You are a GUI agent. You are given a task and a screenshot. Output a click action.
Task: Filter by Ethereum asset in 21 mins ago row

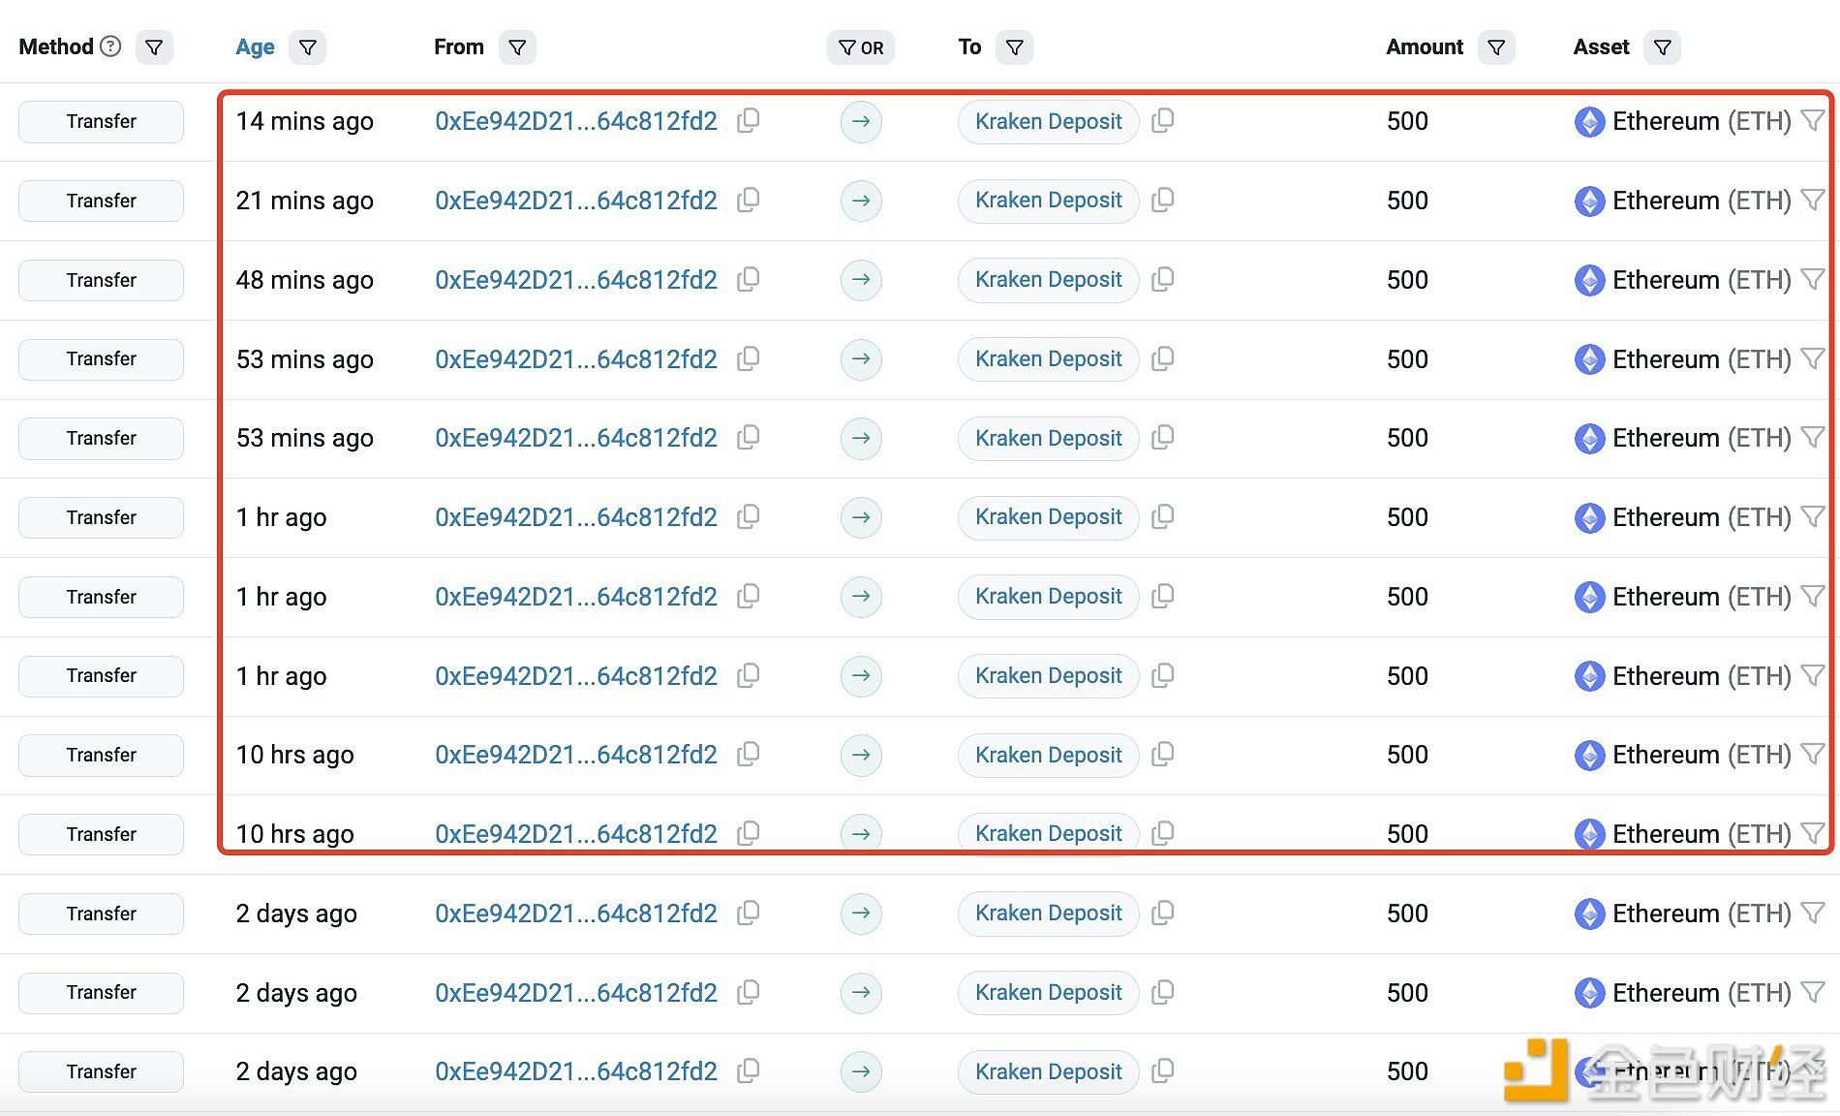click(x=1813, y=200)
